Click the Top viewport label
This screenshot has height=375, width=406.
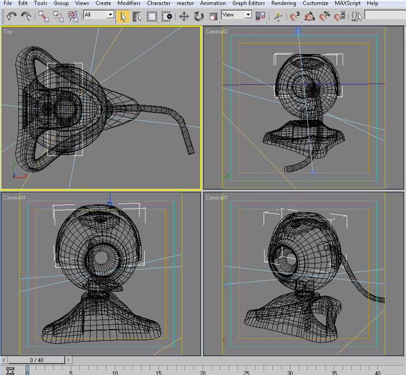click(7, 31)
